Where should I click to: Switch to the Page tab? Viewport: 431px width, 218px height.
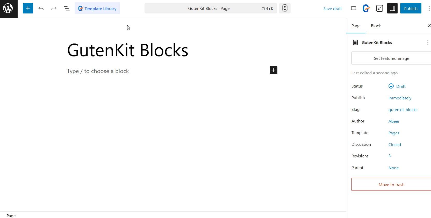pos(356,26)
